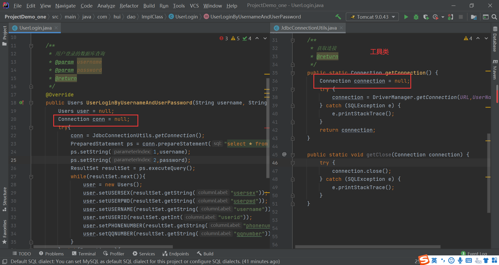Open the Services tool window

coord(144,254)
